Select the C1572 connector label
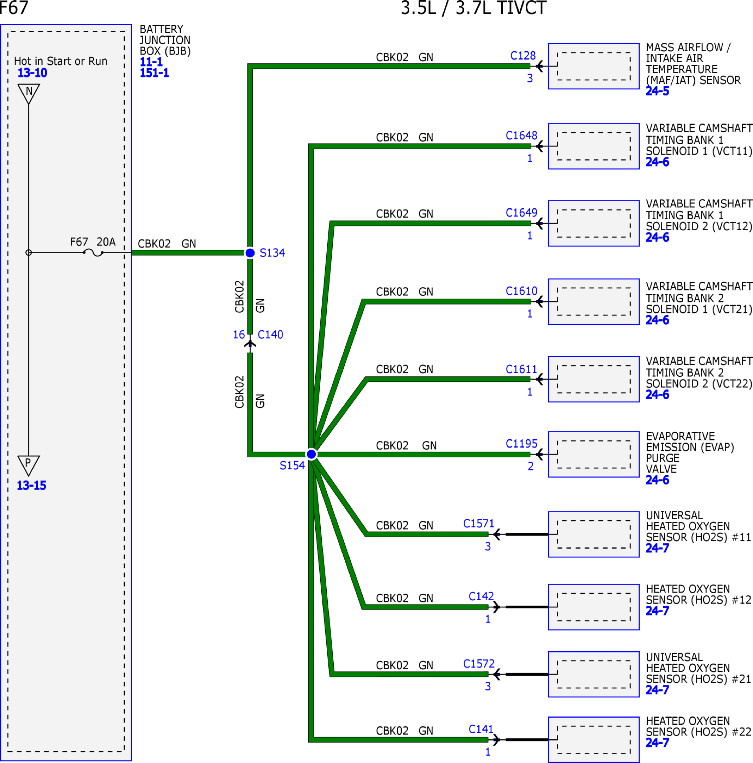This screenshot has width=753, height=763. tap(479, 664)
